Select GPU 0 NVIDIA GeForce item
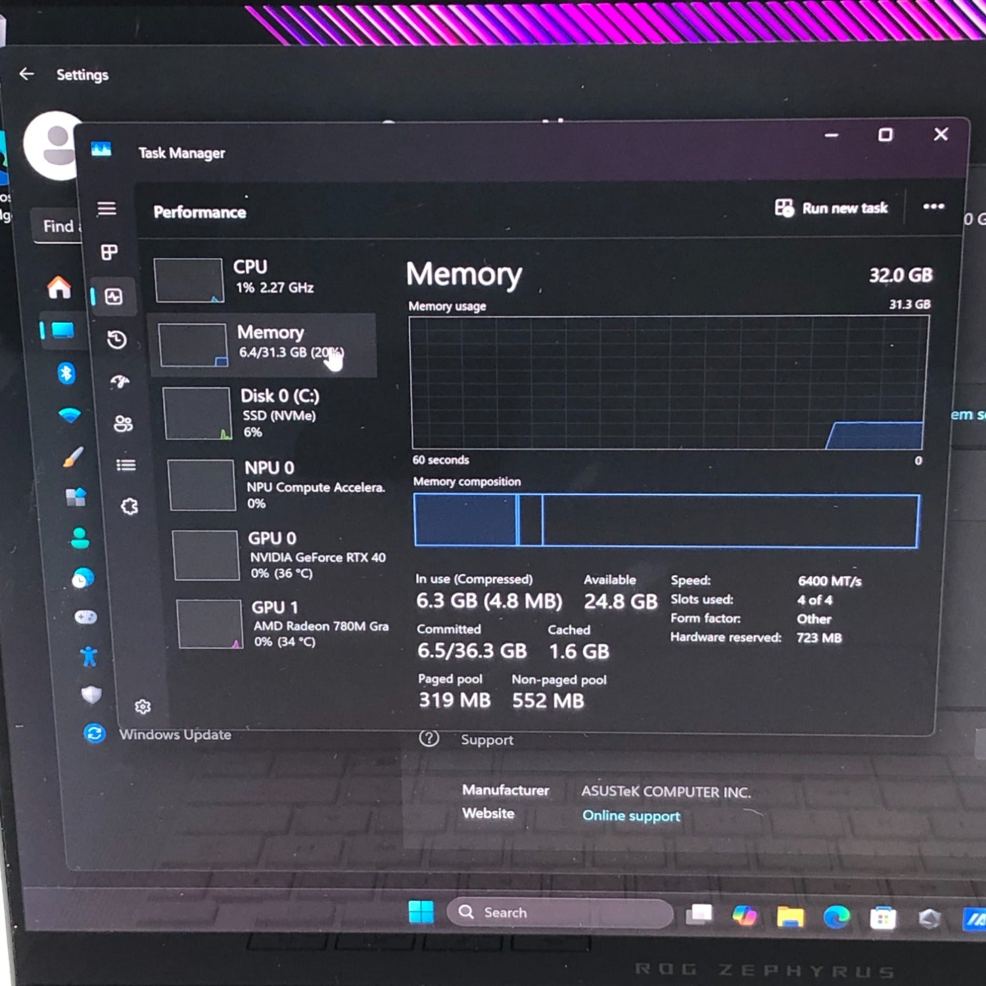Viewport: 986px width, 986px height. click(279, 555)
